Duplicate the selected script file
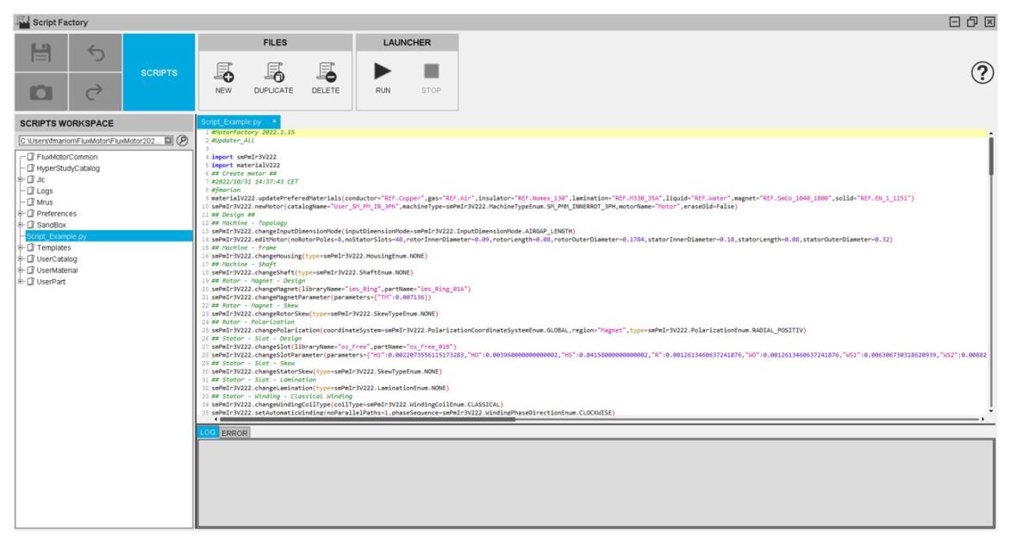The height and width of the screenshot is (543, 1010). (273, 78)
